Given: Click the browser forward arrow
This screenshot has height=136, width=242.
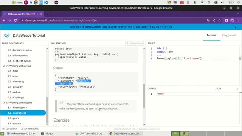Looking at the screenshot, I should (x=10, y=20).
